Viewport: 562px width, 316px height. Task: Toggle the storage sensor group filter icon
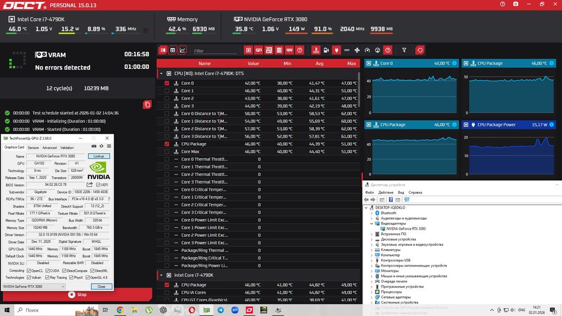coord(279,51)
